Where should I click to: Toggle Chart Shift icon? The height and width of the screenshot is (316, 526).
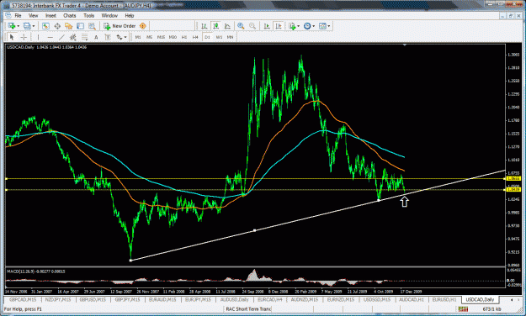(x=279, y=26)
